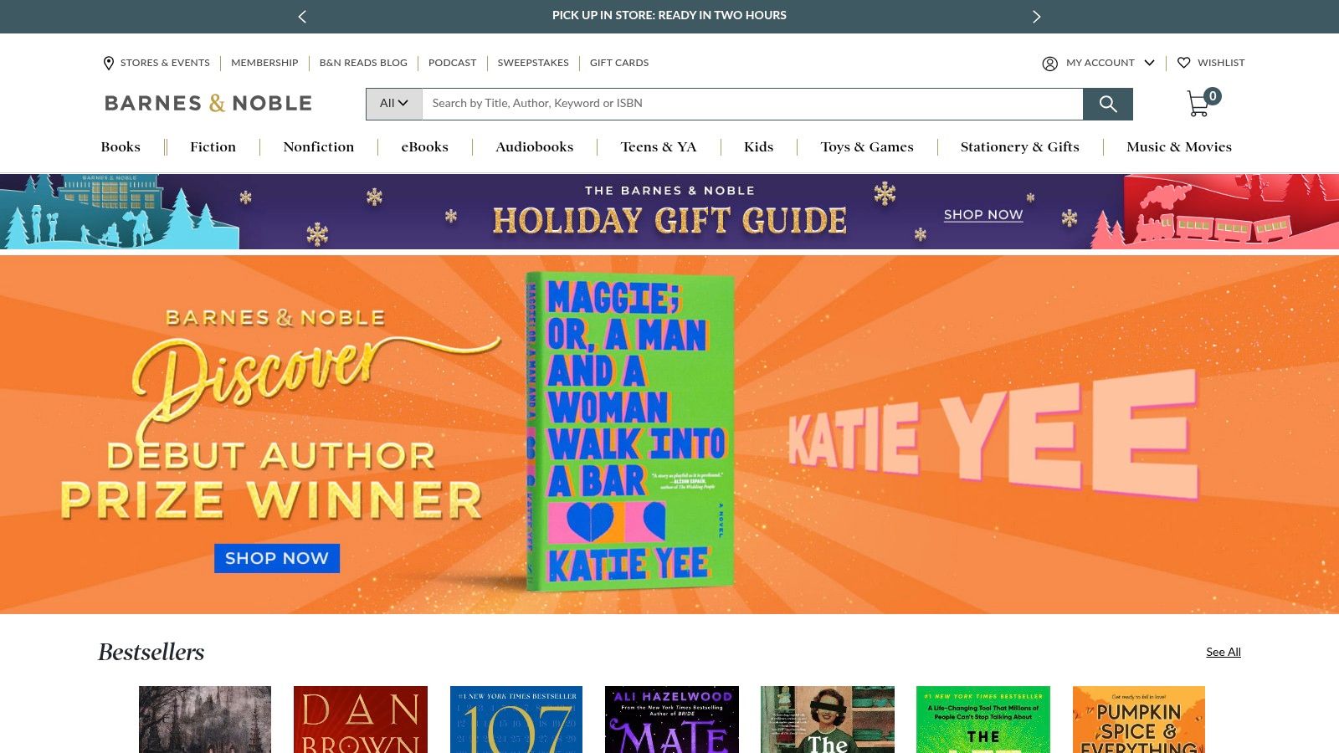The image size is (1339, 753).
Task: Open search using the magnifying glass icon
Action: [x=1108, y=104]
